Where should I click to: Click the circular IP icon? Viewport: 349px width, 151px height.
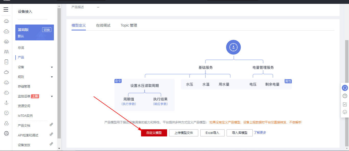(x=6, y=113)
